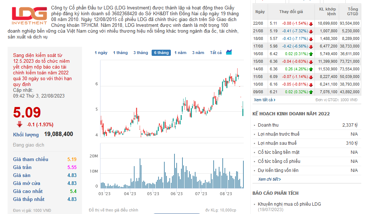Click the Lợi nhuận trước thuế row label
The image size is (366, 214).
coord(279,134)
